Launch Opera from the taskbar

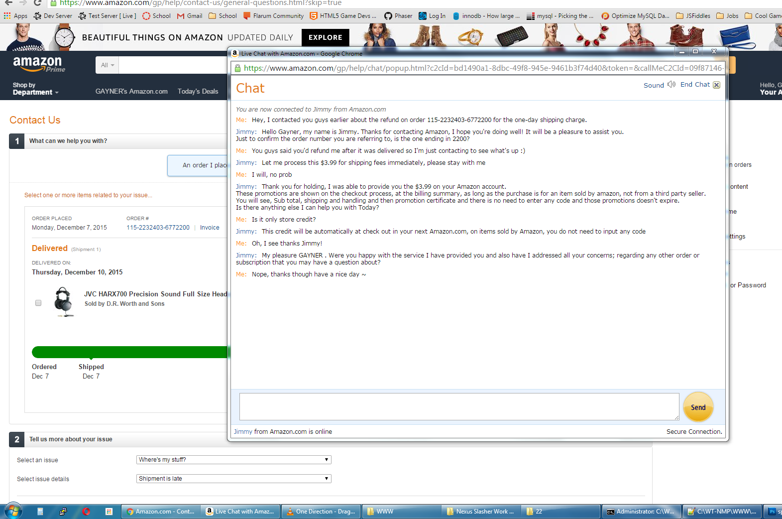[x=86, y=512]
